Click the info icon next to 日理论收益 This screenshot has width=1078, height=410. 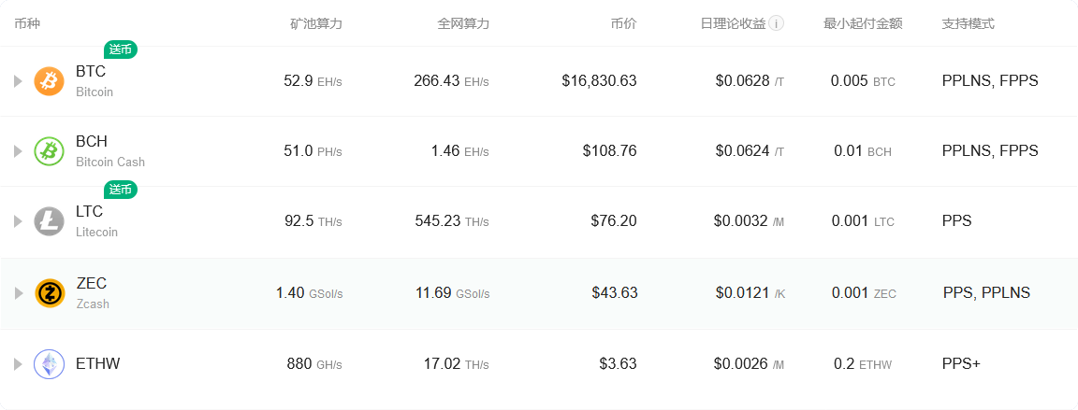click(776, 24)
